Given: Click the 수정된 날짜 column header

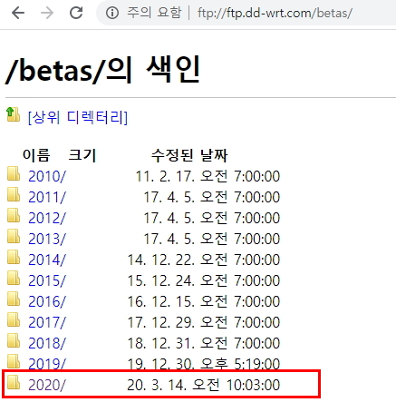Looking at the screenshot, I should pos(189,155).
